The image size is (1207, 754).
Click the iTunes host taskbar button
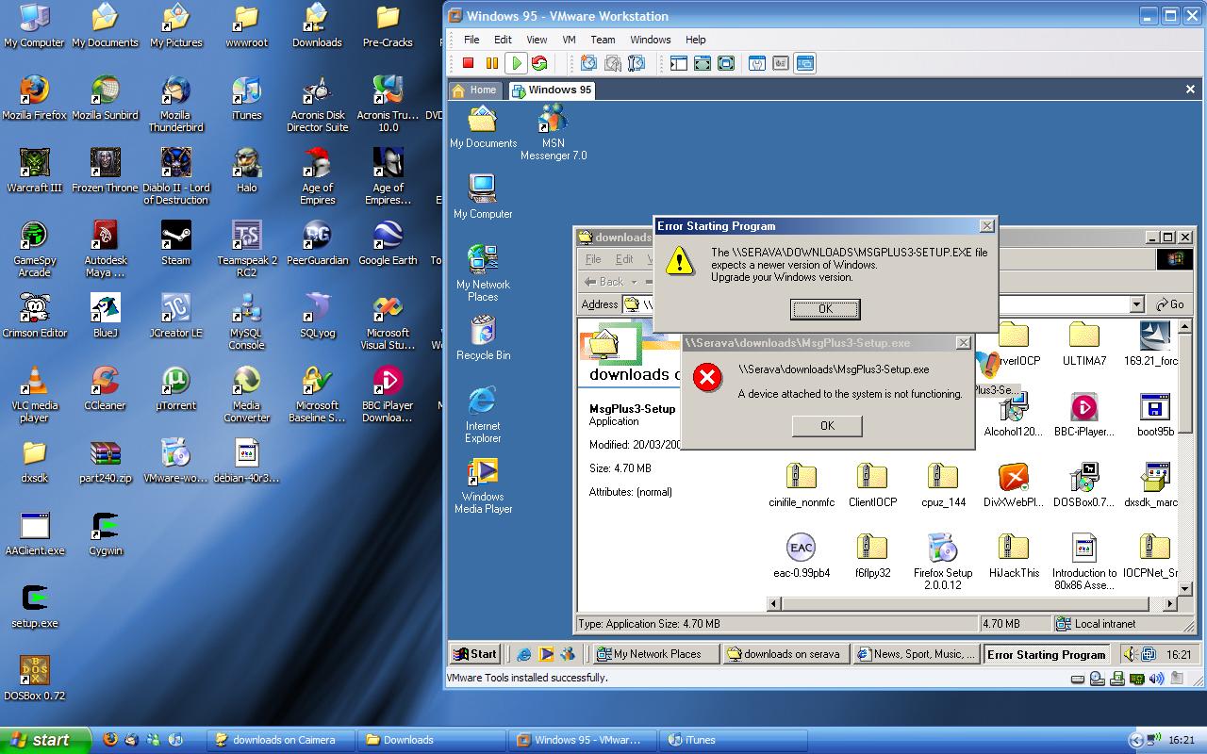(x=732, y=740)
